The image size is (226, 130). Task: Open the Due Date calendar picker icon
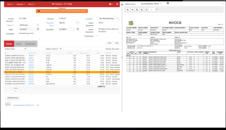click(x=78, y=29)
